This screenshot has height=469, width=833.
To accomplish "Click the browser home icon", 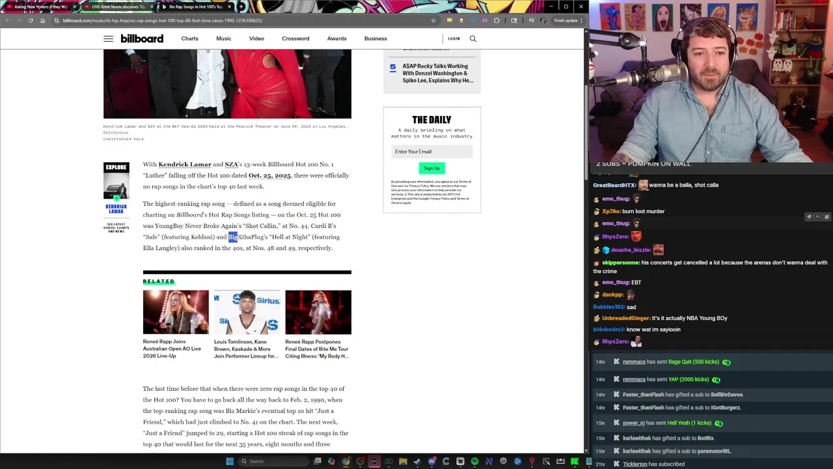I will pos(42,20).
